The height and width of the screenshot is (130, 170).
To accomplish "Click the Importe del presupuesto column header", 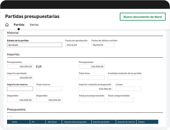I will (76, 122).
